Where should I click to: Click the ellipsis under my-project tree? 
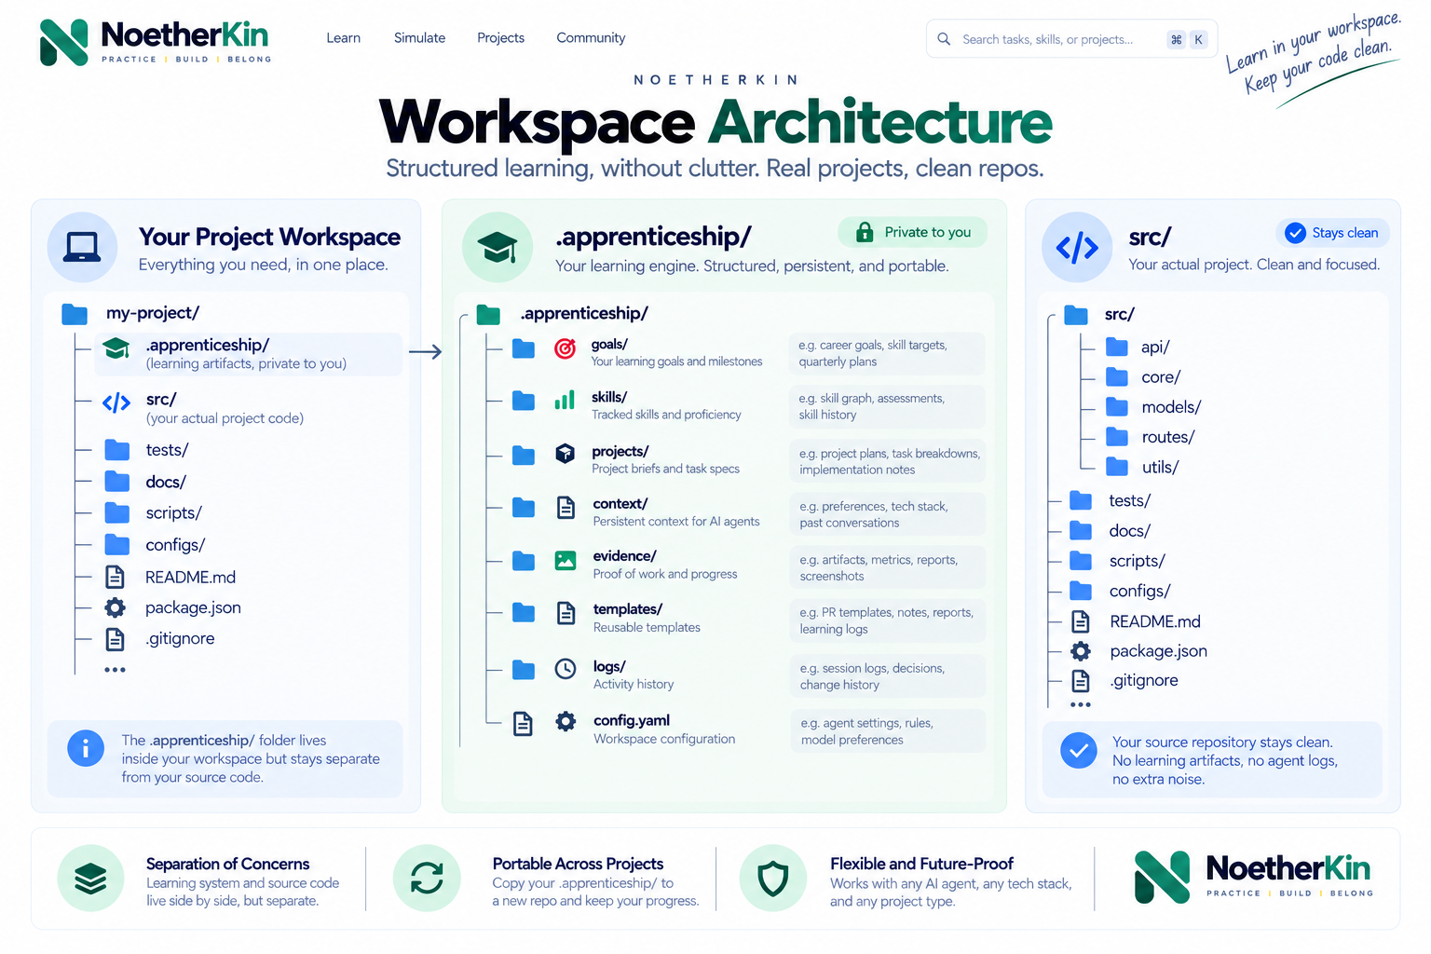[x=115, y=670]
